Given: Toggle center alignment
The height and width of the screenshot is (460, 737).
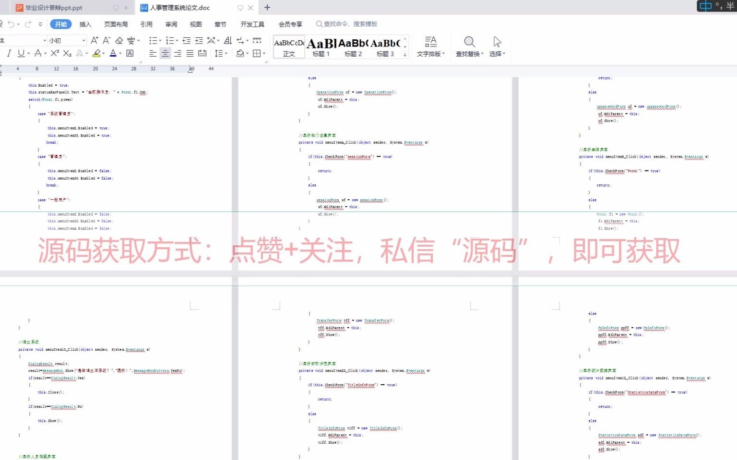Looking at the screenshot, I should 165,53.
